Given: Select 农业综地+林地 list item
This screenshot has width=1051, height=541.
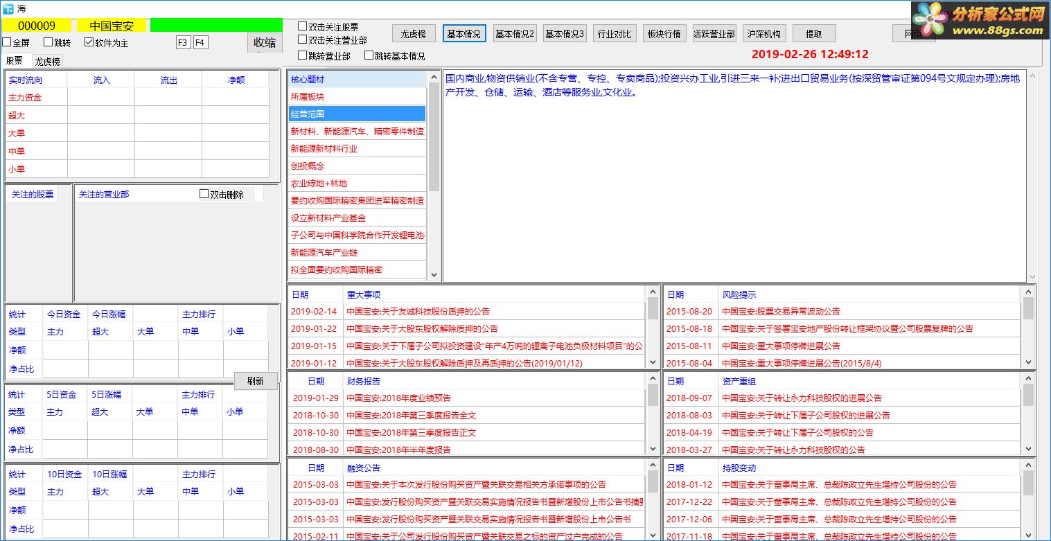Looking at the screenshot, I should [357, 183].
